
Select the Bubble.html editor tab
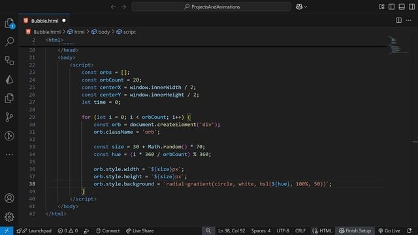click(x=44, y=21)
